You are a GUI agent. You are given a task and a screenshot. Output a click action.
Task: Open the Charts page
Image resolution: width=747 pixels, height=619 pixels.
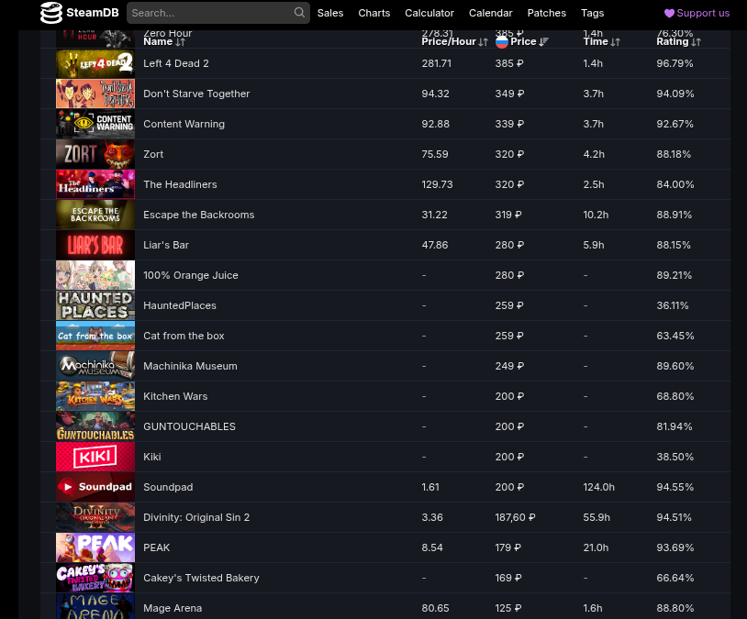pyautogui.click(x=374, y=13)
